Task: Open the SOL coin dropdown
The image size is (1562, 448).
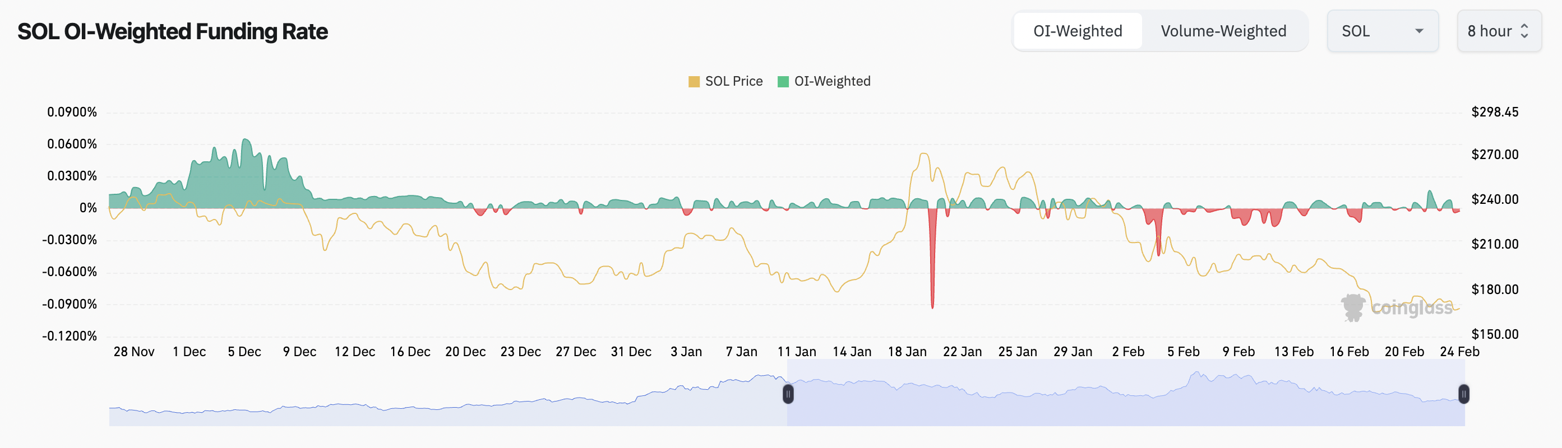Action: click(x=1381, y=31)
